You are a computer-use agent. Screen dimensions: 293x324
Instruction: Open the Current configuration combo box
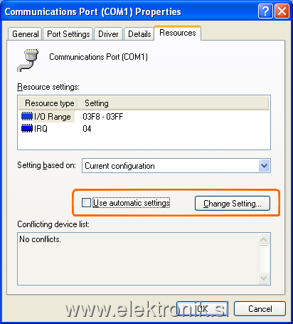(x=176, y=166)
